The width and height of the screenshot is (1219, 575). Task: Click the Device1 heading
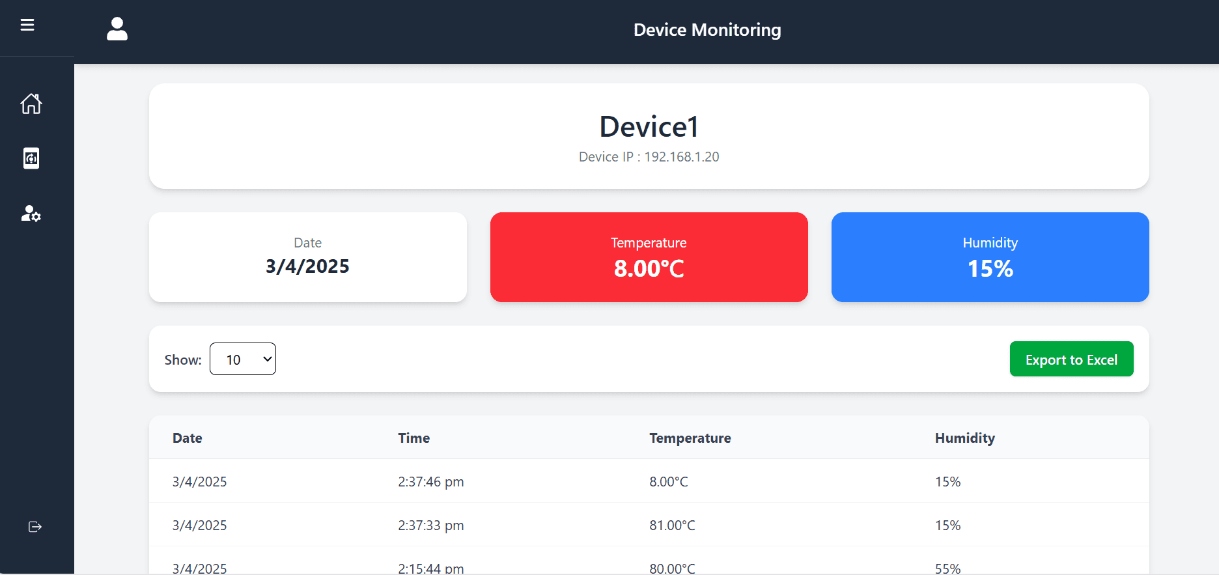[649, 126]
